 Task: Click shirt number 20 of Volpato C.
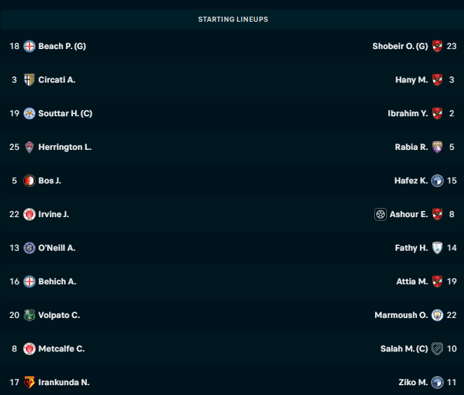pos(14,315)
